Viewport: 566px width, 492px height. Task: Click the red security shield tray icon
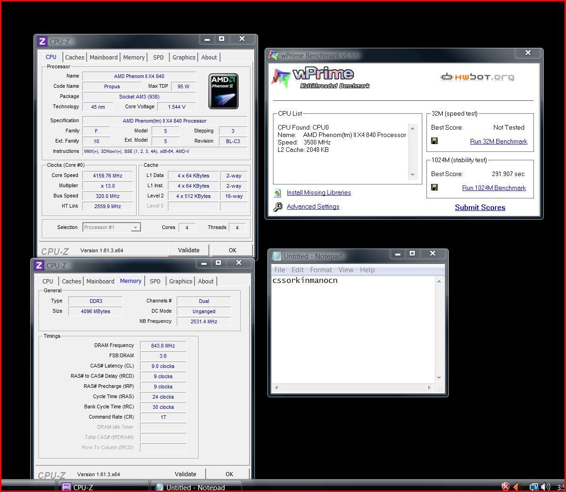506,486
